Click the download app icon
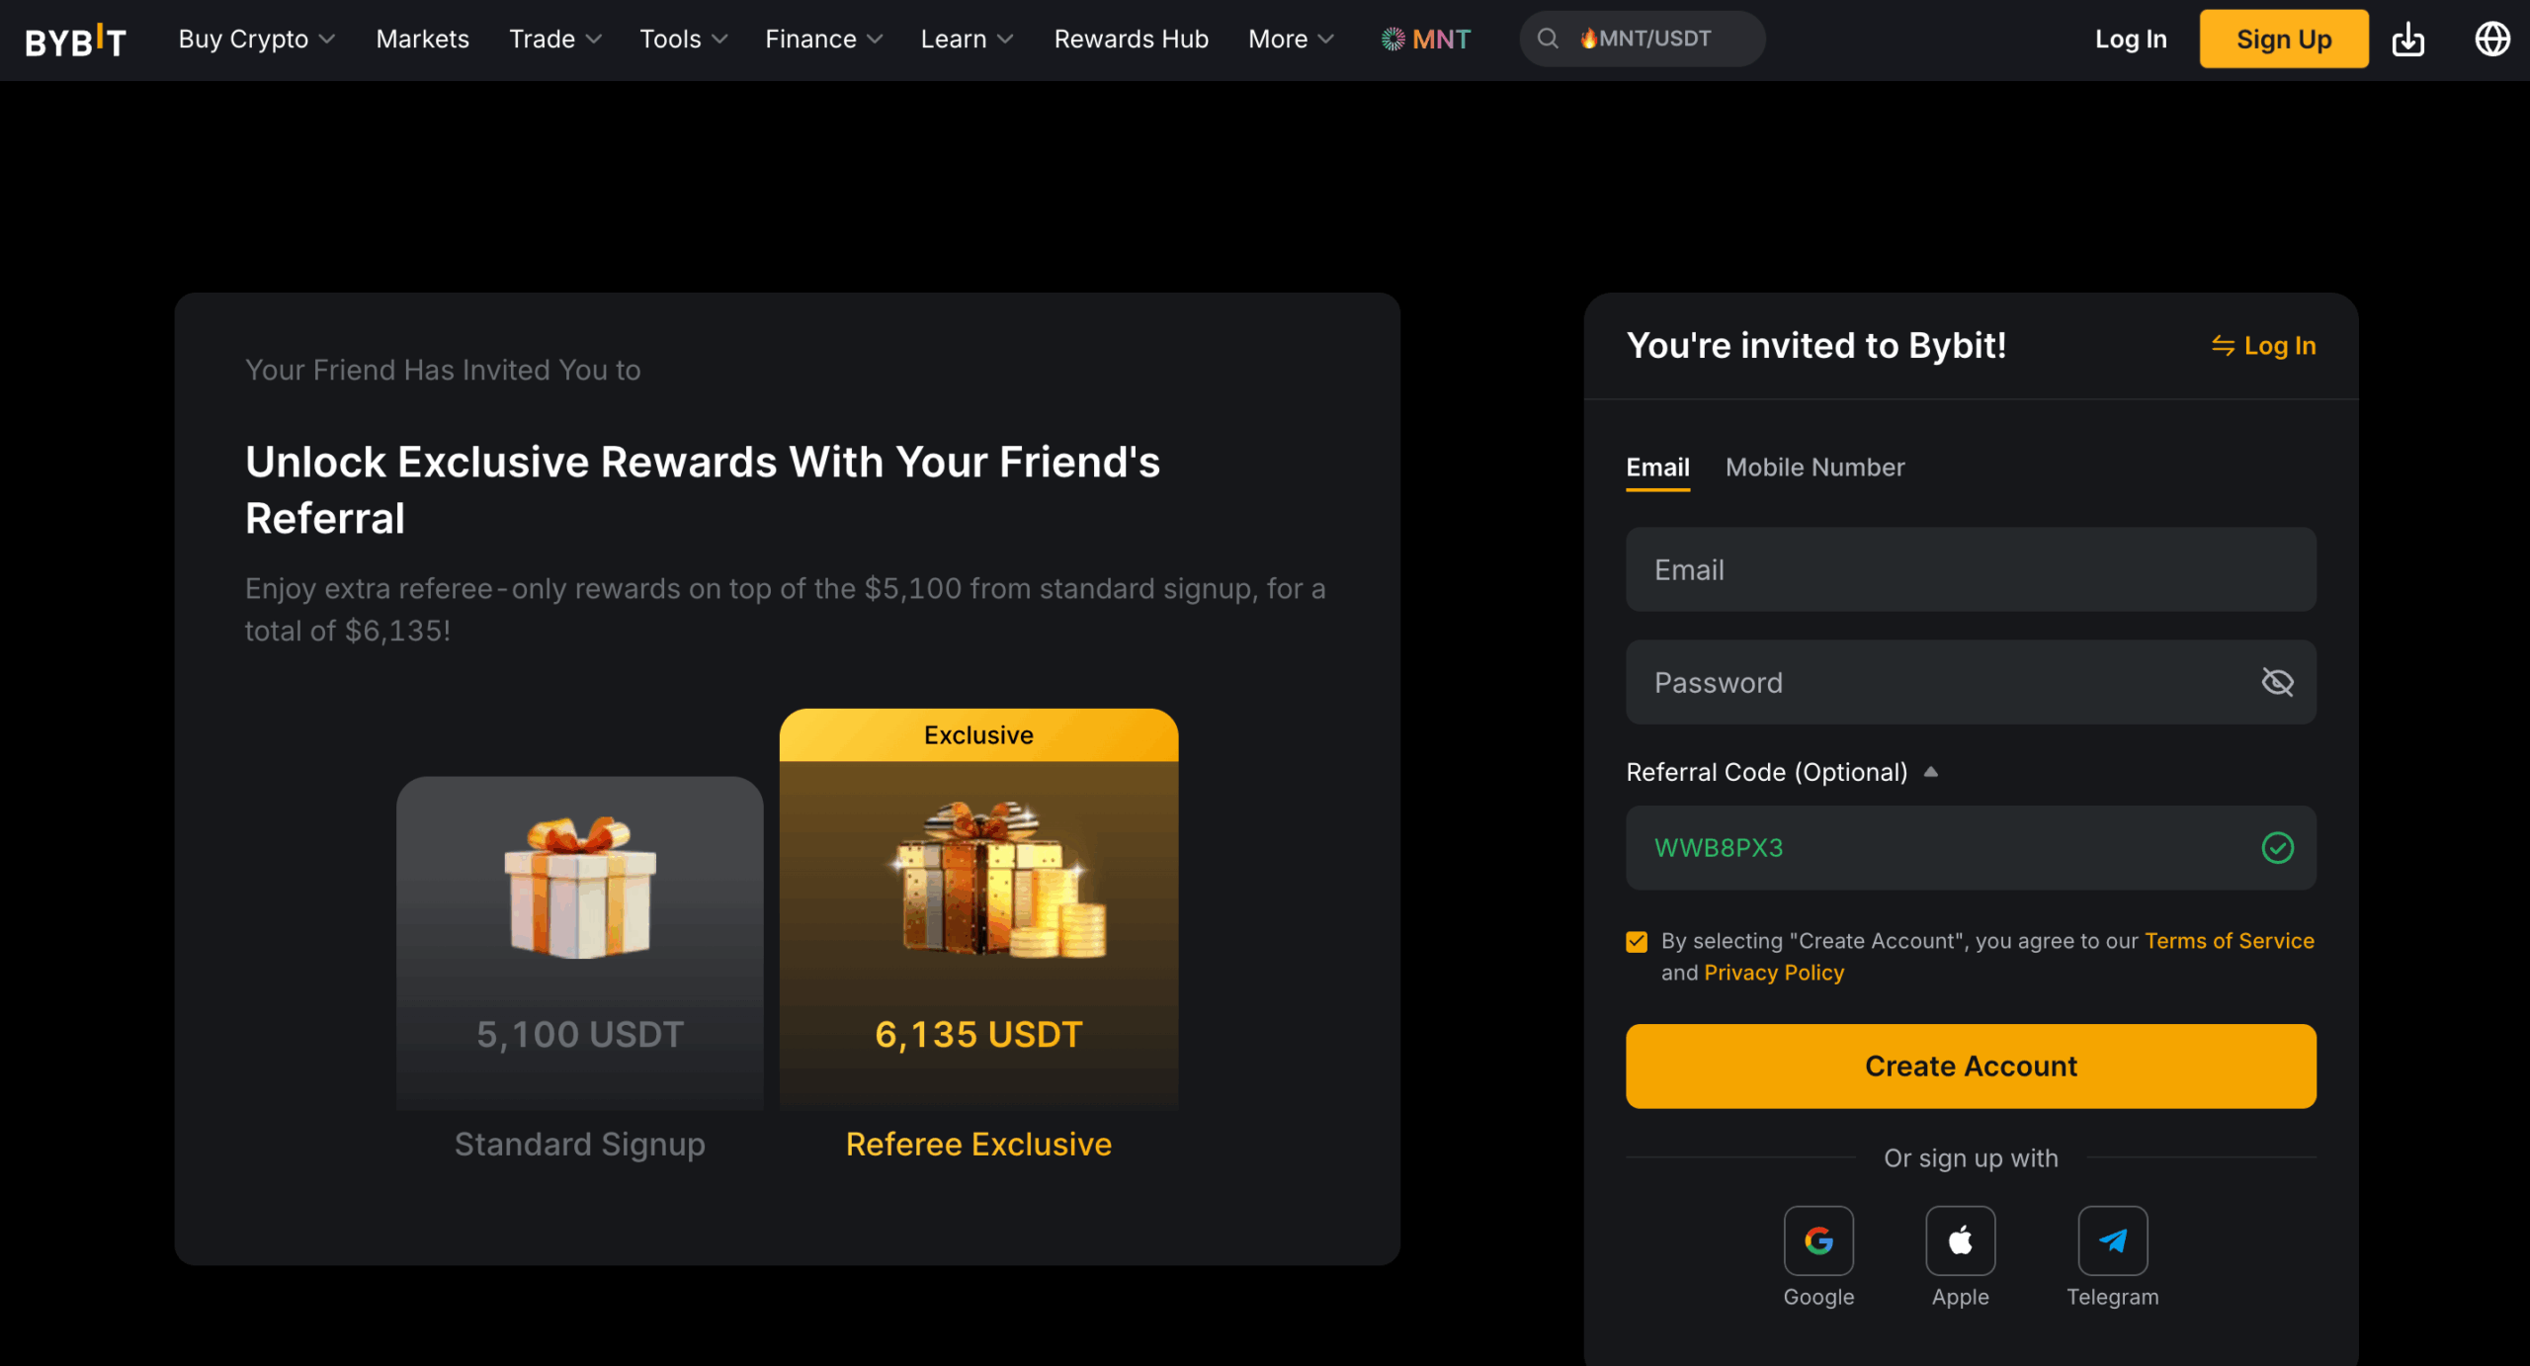This screenshot has width=2530, height=1366. click(2407, 40)
